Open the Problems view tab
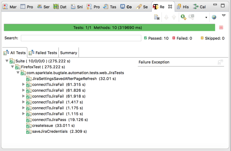Image resolution: width=231 pixels, height=151 pixels. (x=93, y=7)
